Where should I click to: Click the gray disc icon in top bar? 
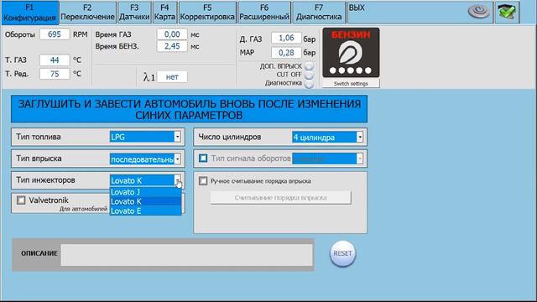pyautogui.click(x=479, y=12)
